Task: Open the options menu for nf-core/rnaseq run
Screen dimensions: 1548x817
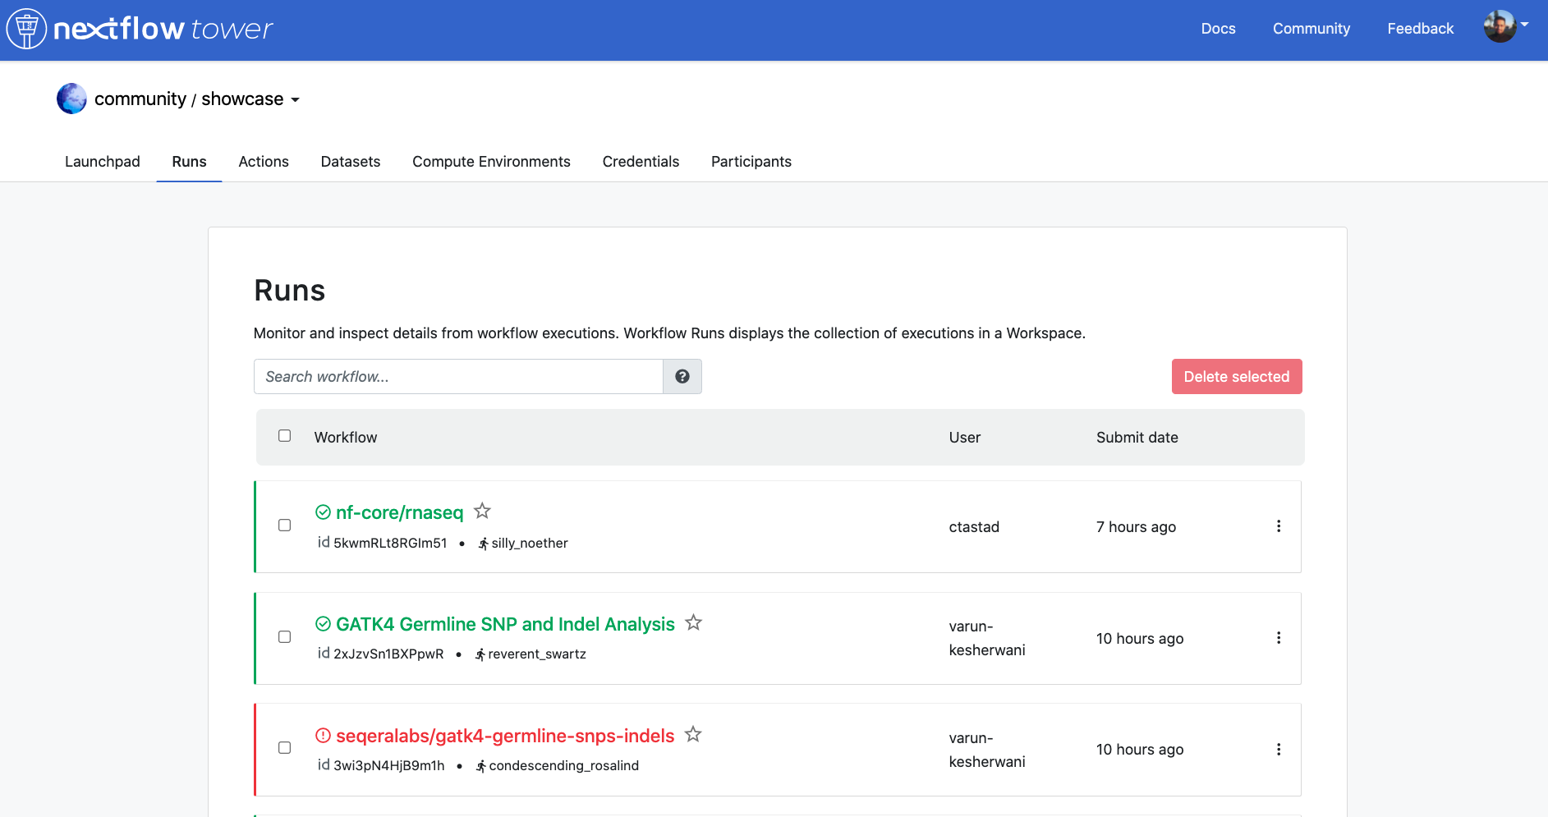Action: 1279,526
